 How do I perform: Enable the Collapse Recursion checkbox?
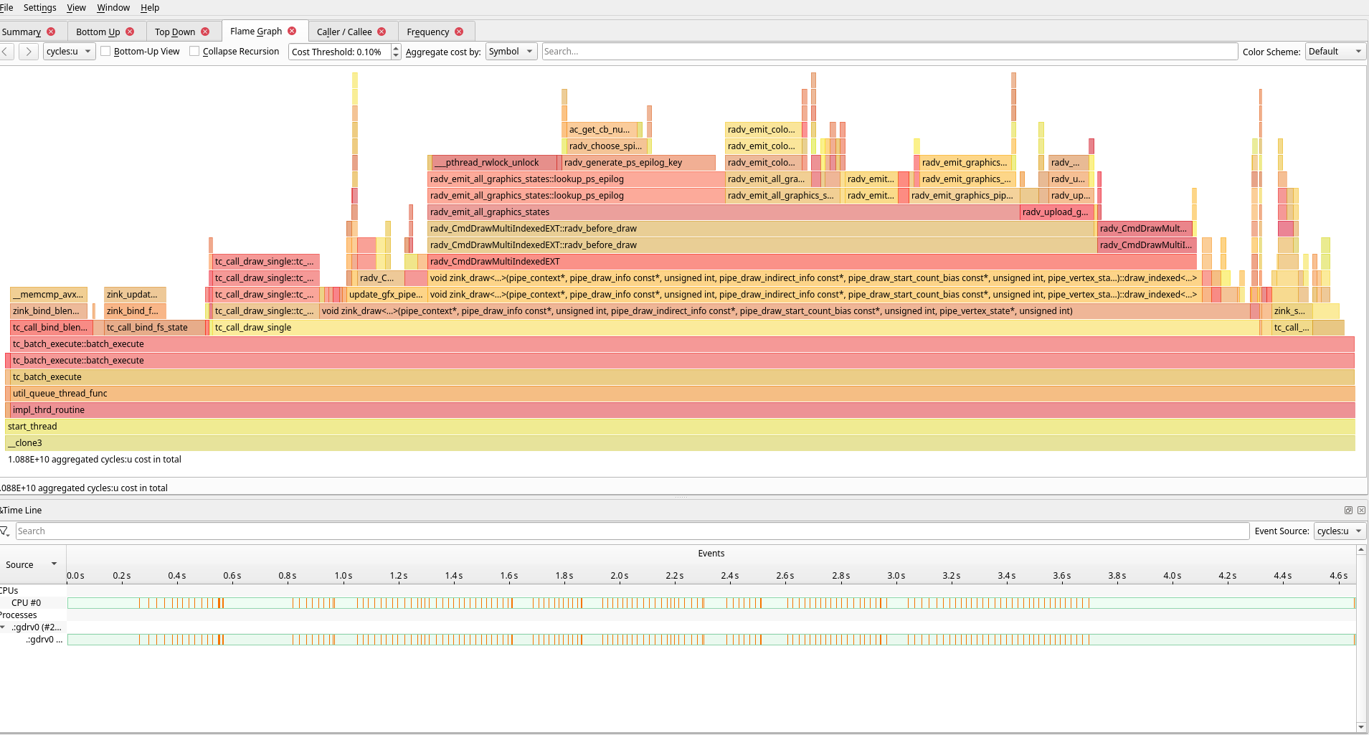[194, 52]
